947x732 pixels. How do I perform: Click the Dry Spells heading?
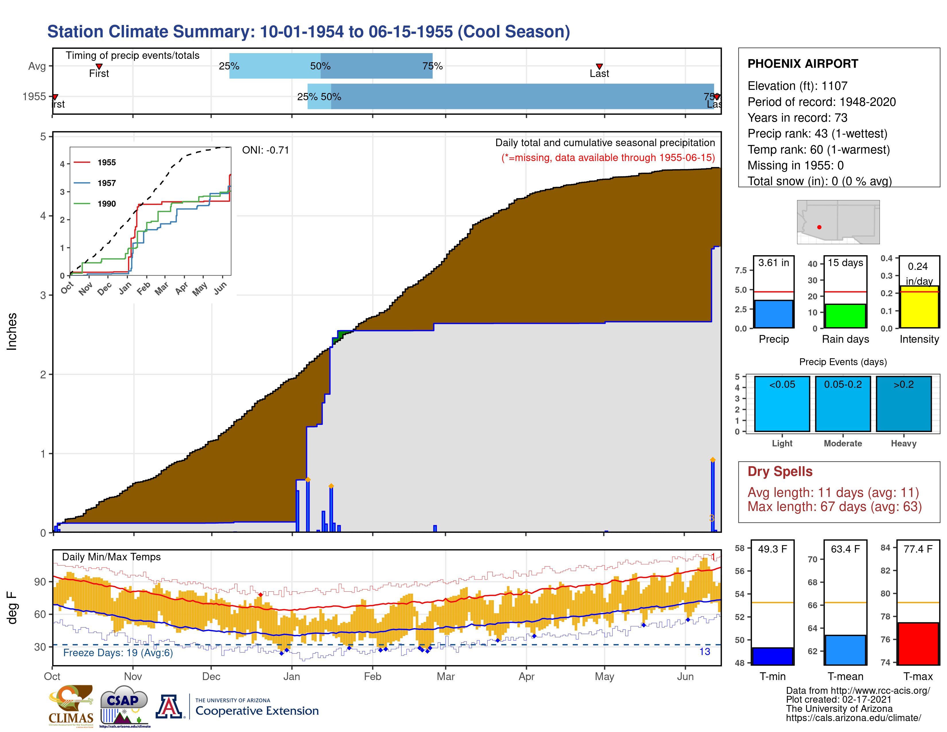(780, 471)
